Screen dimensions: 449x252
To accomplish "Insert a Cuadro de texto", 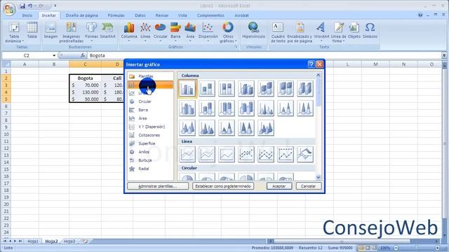I will click(x=278, y=33).
